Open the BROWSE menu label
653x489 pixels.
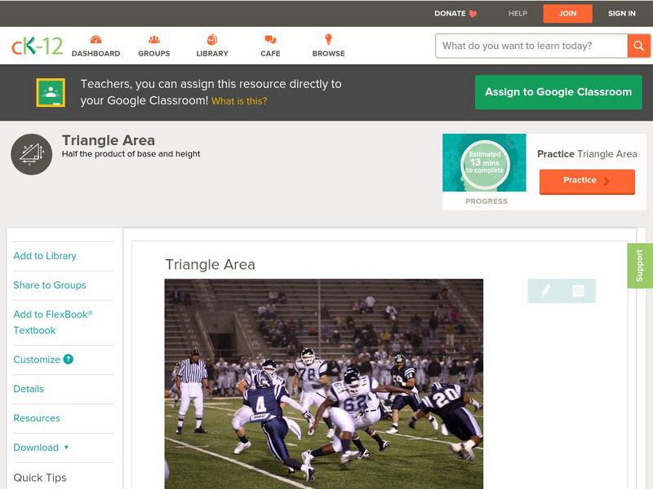coord(329,54)
